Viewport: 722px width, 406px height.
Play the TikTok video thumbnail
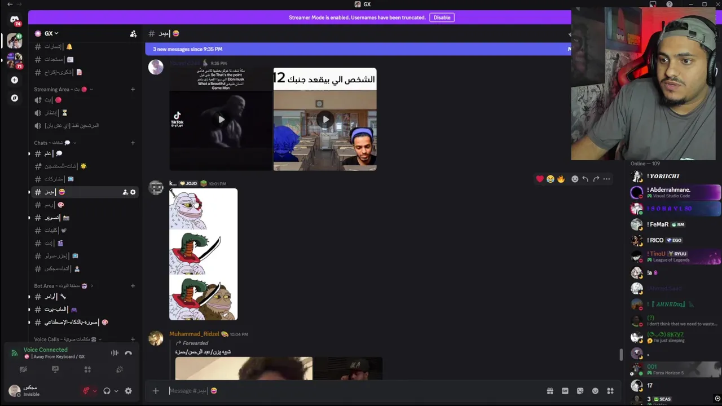click(221, 119)
